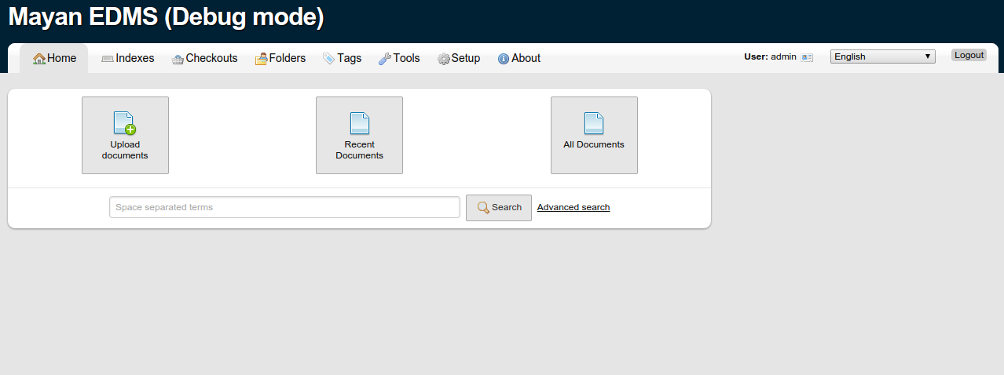The width and height of the screenshot is (1004, 375).
Task: Click the Folders icon in navbar
Action: (262, 59)
